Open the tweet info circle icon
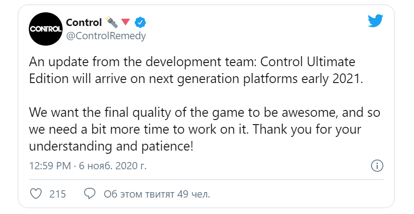The height and width of the screenshot is (214, 414). tap(377, 165)
